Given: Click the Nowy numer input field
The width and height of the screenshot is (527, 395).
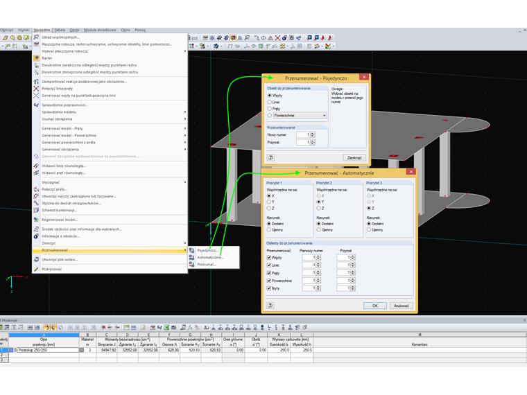Looking at the screenshot, I should coord(303,134).
